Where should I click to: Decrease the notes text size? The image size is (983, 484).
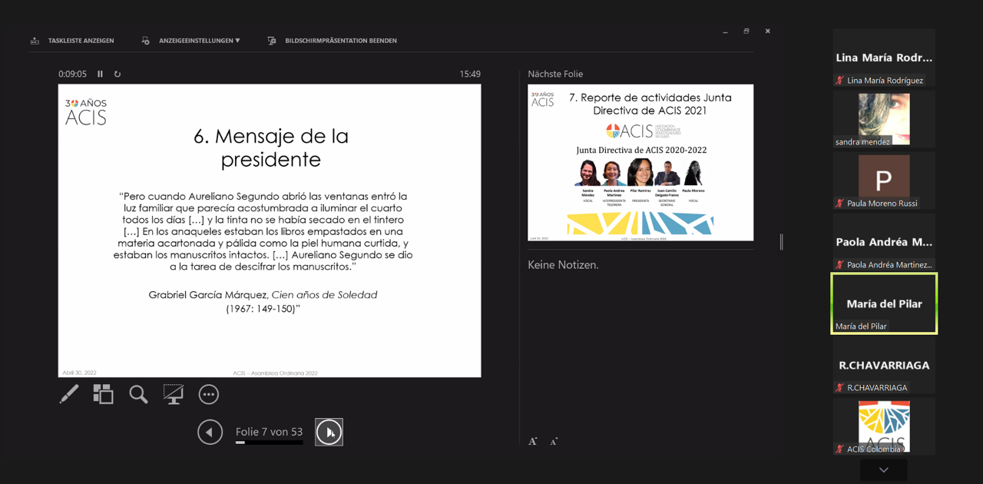click(554, 442)
